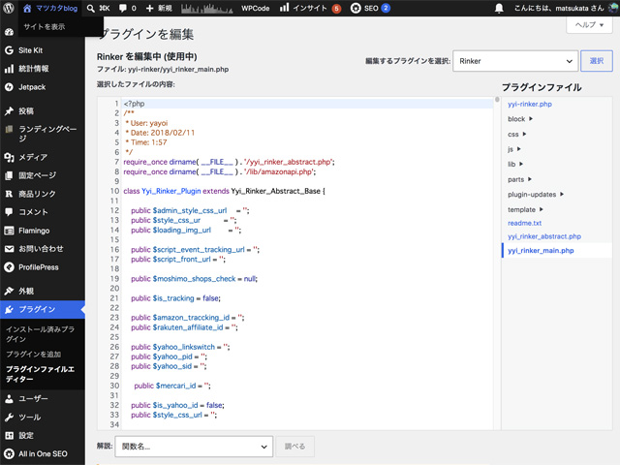The image size is (620, 465).
Task: Click the 投稿 pushpin icon
Action: click(9, 111)
